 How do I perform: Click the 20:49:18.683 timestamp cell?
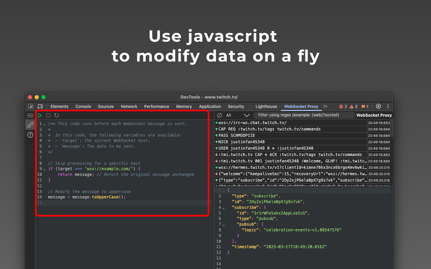379,123
